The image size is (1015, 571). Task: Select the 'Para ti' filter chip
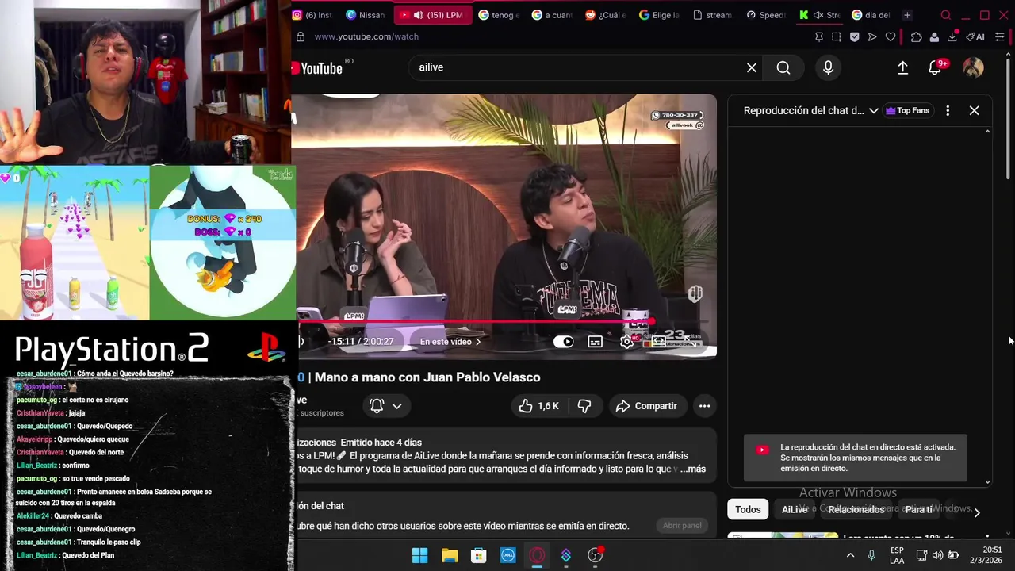(x=918, y=510)
